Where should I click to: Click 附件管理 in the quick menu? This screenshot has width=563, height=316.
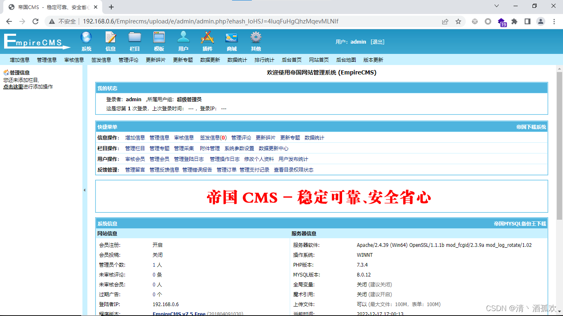point(210,149)
